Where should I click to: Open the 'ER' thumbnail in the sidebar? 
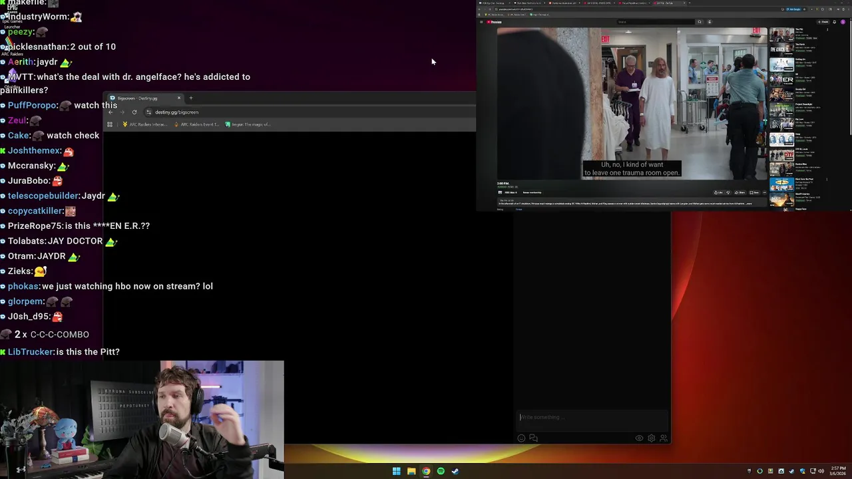(781, 79)
